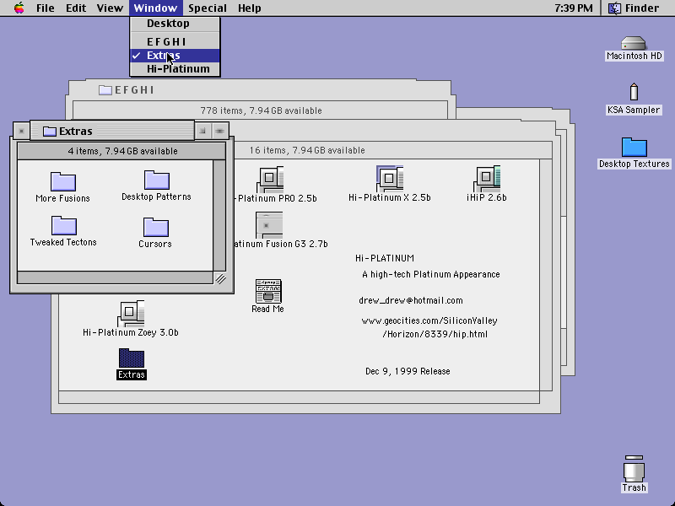Click the www.geocities.com/SiliconValley text

[x=429, y=320]
